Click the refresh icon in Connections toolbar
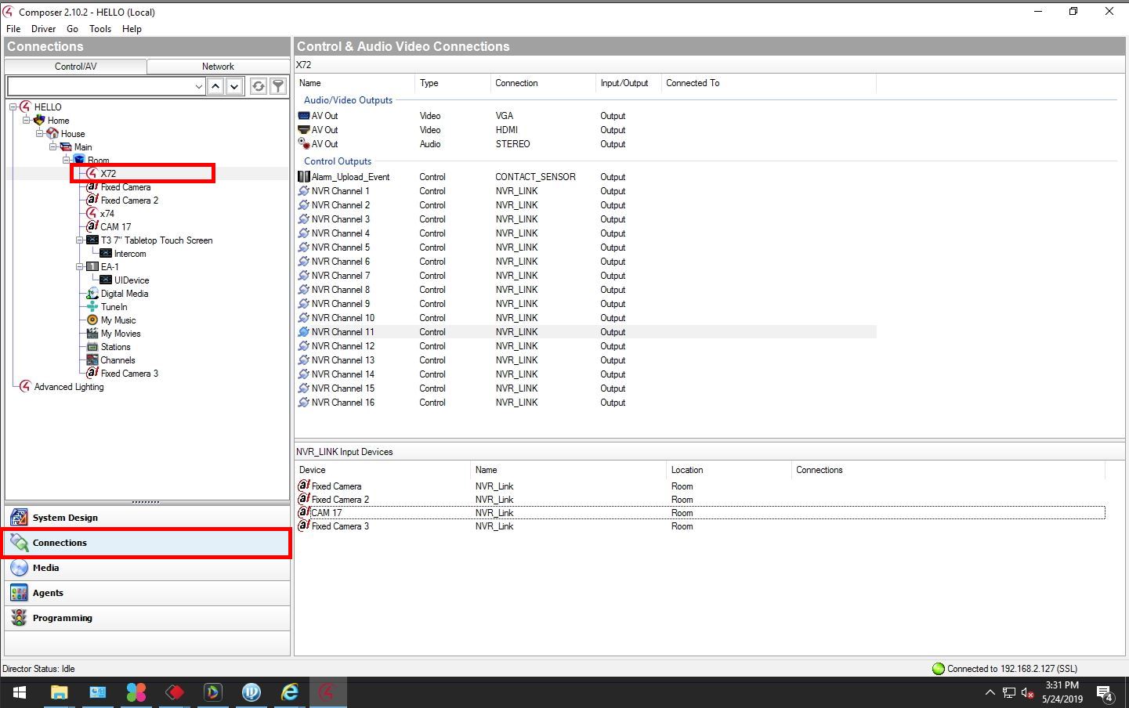 [258, 86]
